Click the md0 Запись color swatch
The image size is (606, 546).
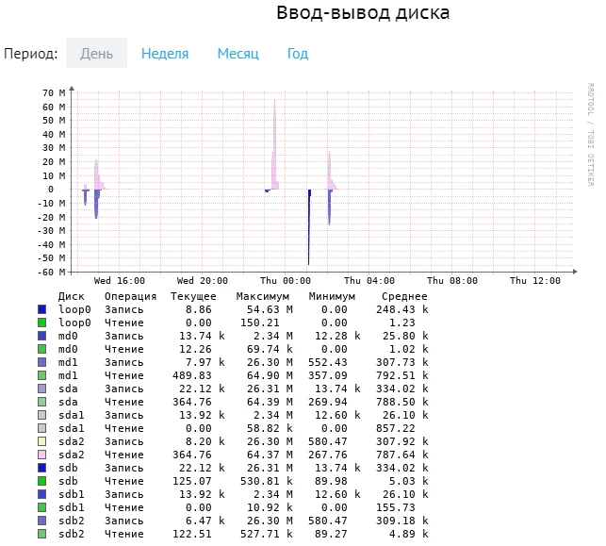42,336
